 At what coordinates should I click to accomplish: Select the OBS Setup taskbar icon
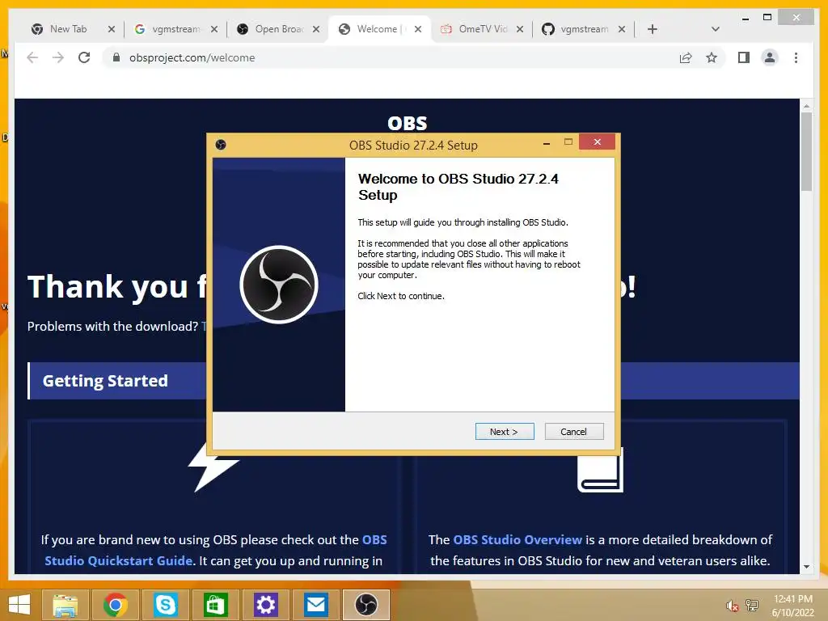[x=366, y=605]
